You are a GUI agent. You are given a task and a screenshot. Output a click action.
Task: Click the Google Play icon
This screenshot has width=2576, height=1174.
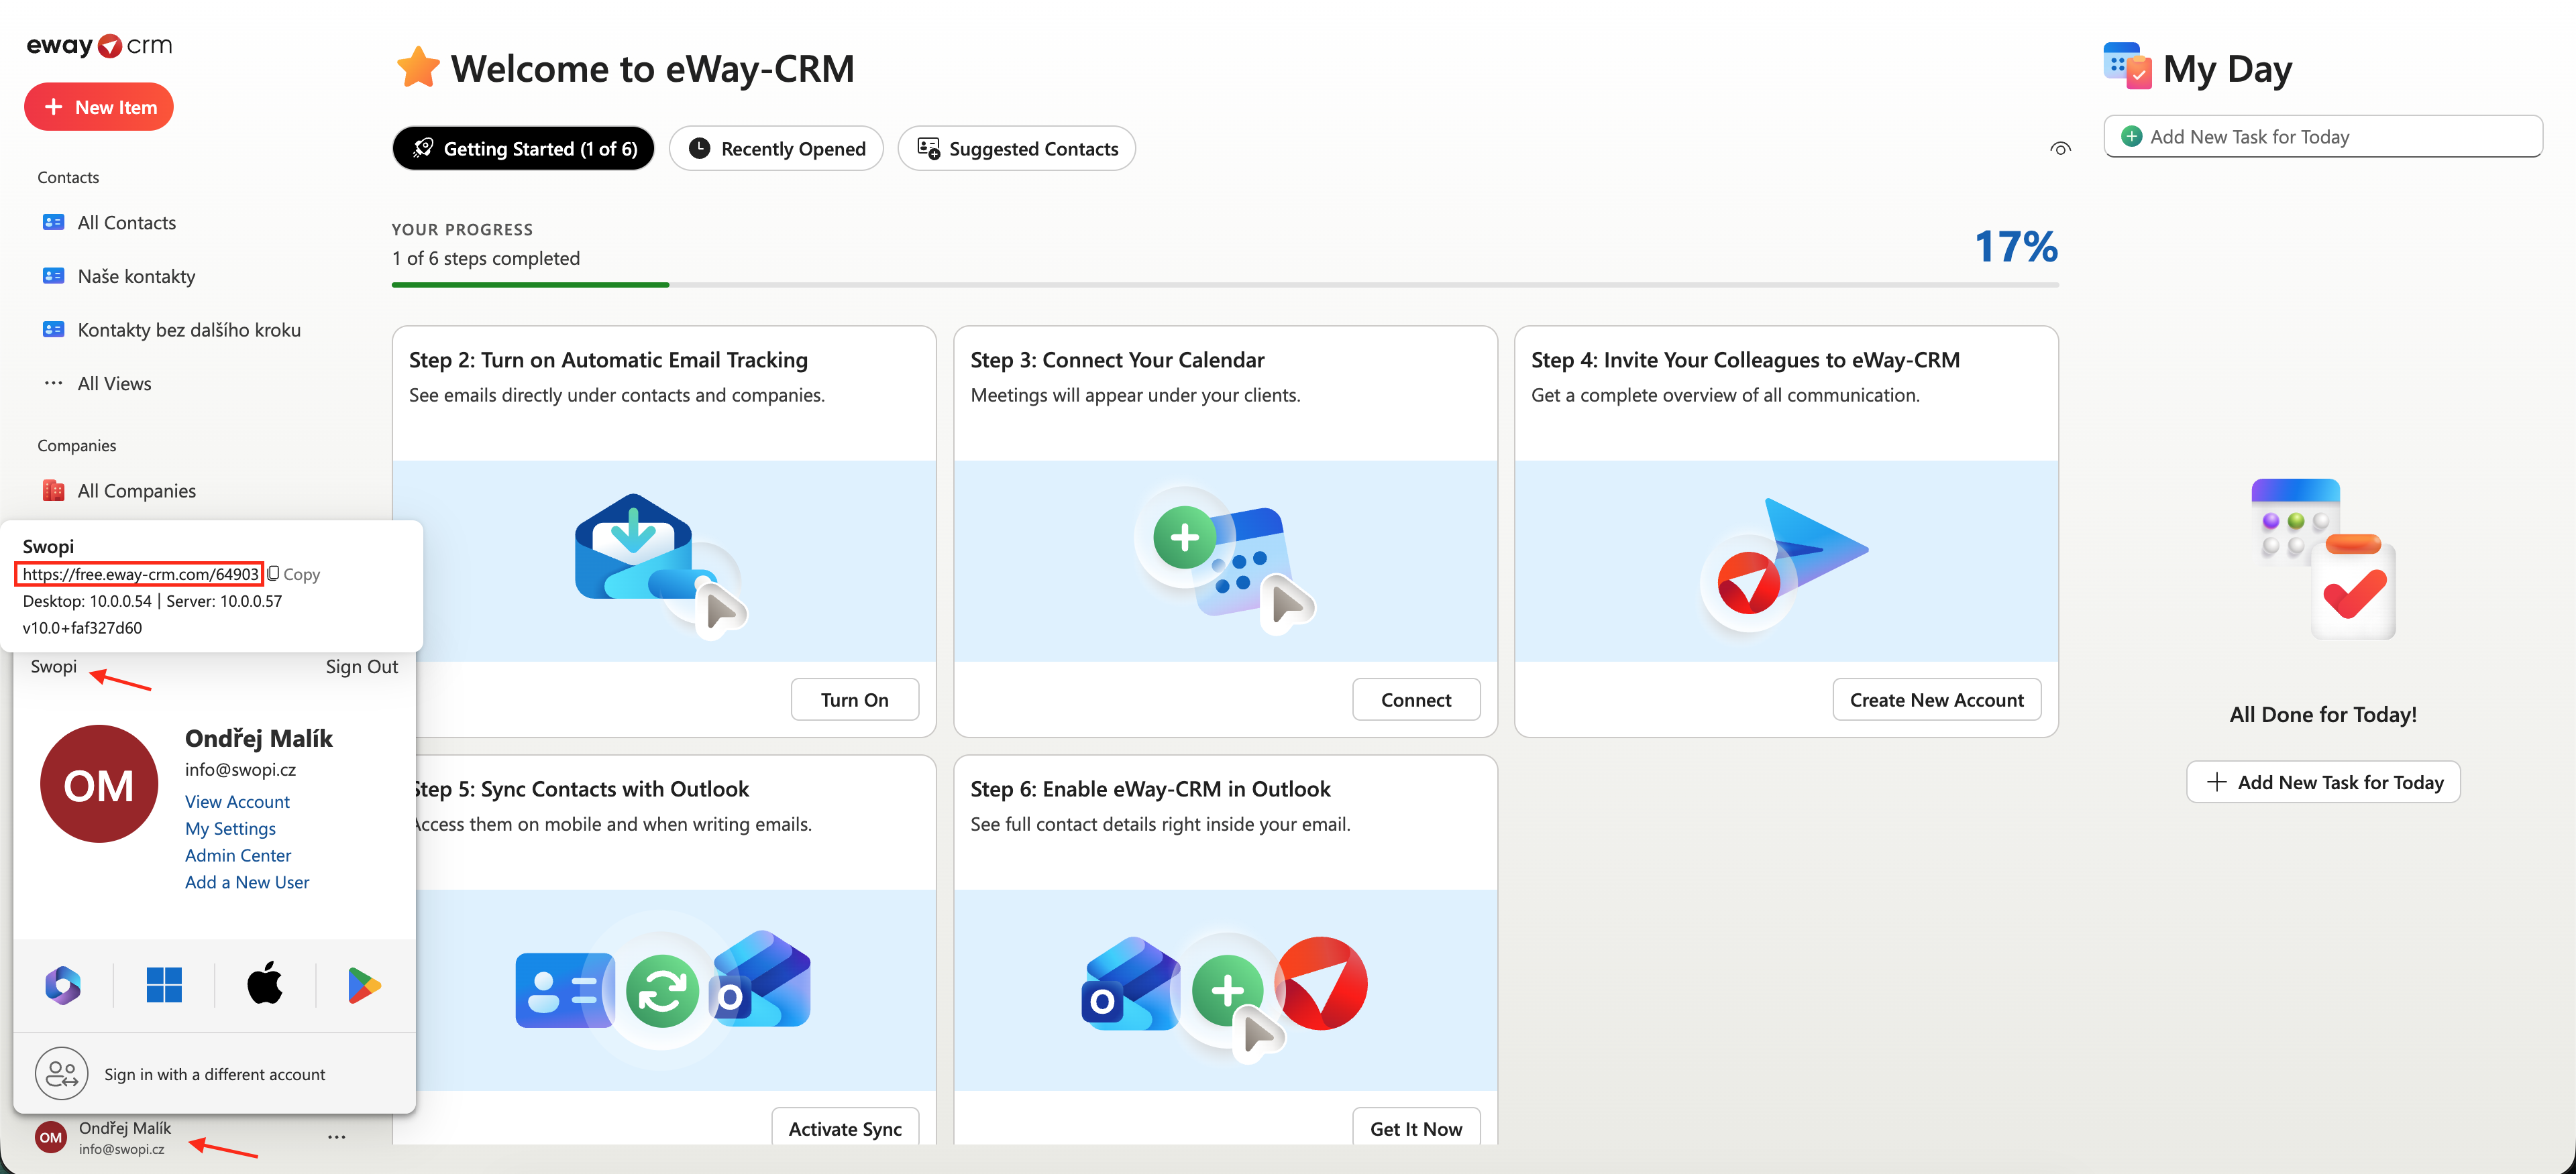tap(364, 986)
